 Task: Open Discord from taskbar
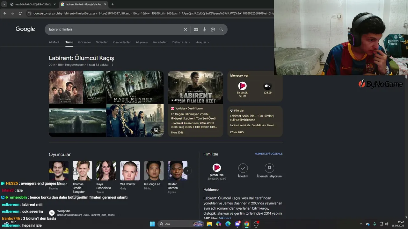(237, 224)
